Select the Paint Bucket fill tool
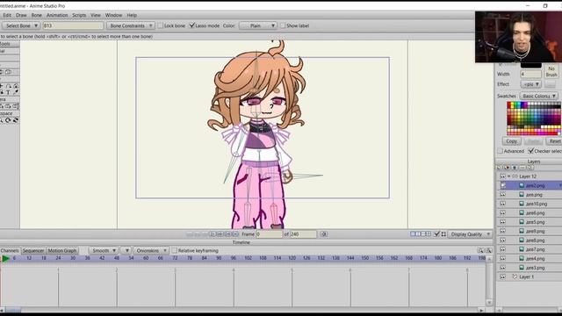562x316 pixels. click(2, 92)
